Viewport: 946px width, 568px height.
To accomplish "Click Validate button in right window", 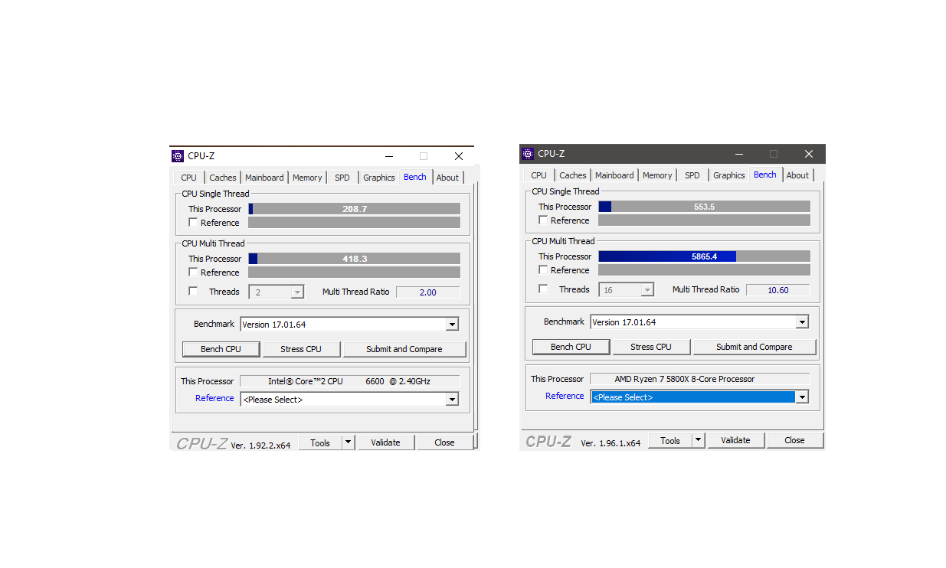I will (x=735, y=440).
